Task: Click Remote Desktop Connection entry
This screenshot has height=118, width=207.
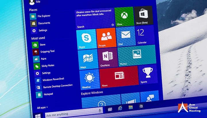Action: coord(57,86)
